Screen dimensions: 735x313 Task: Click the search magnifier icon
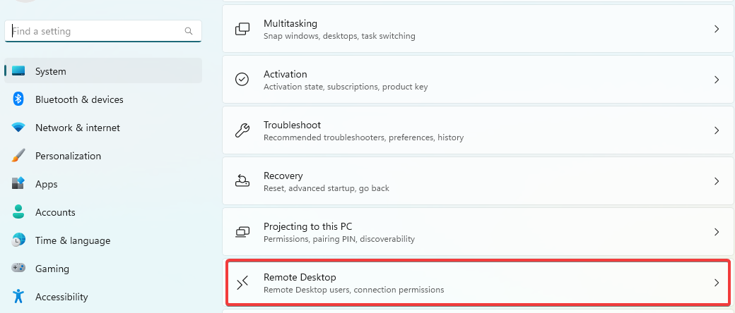[x=189, y=31]
